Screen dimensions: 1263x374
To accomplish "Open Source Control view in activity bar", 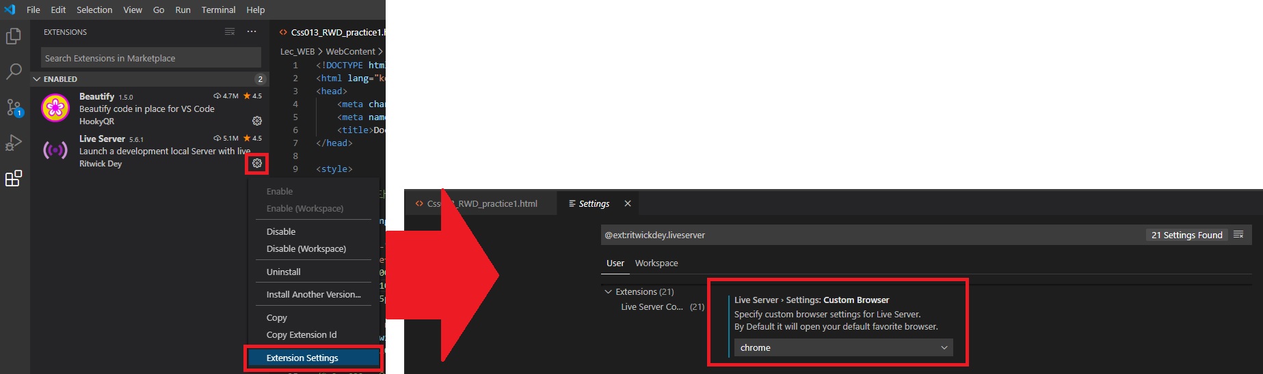I will 14,107.
